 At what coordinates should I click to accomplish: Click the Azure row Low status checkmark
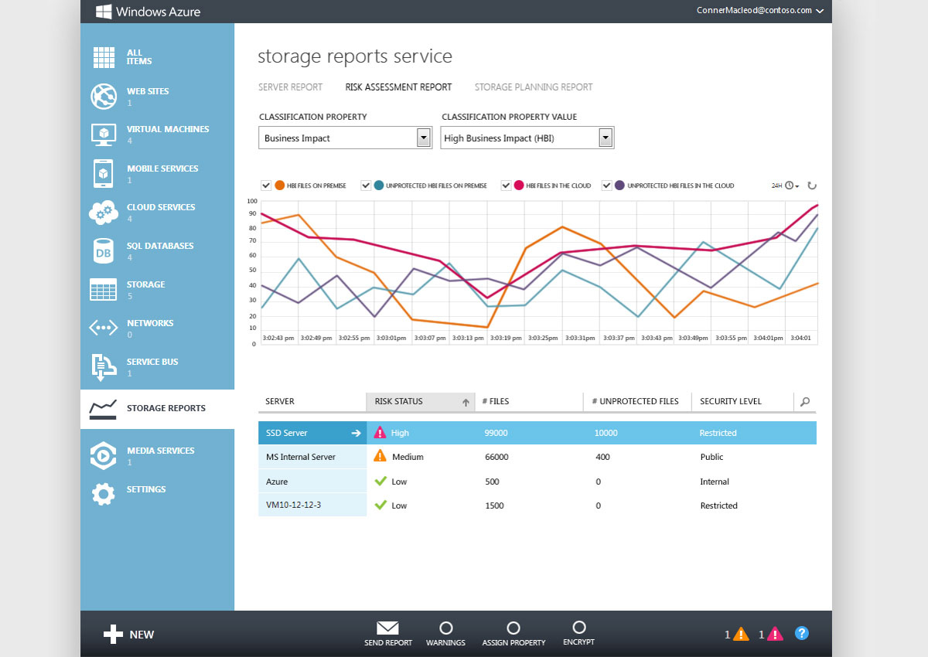380,481
